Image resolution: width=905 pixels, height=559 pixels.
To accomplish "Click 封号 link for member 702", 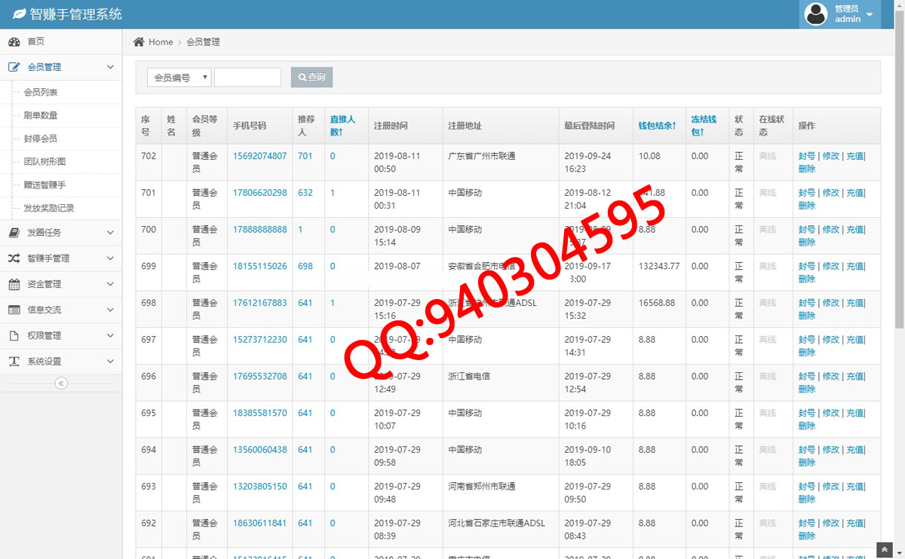I will 807,156.
